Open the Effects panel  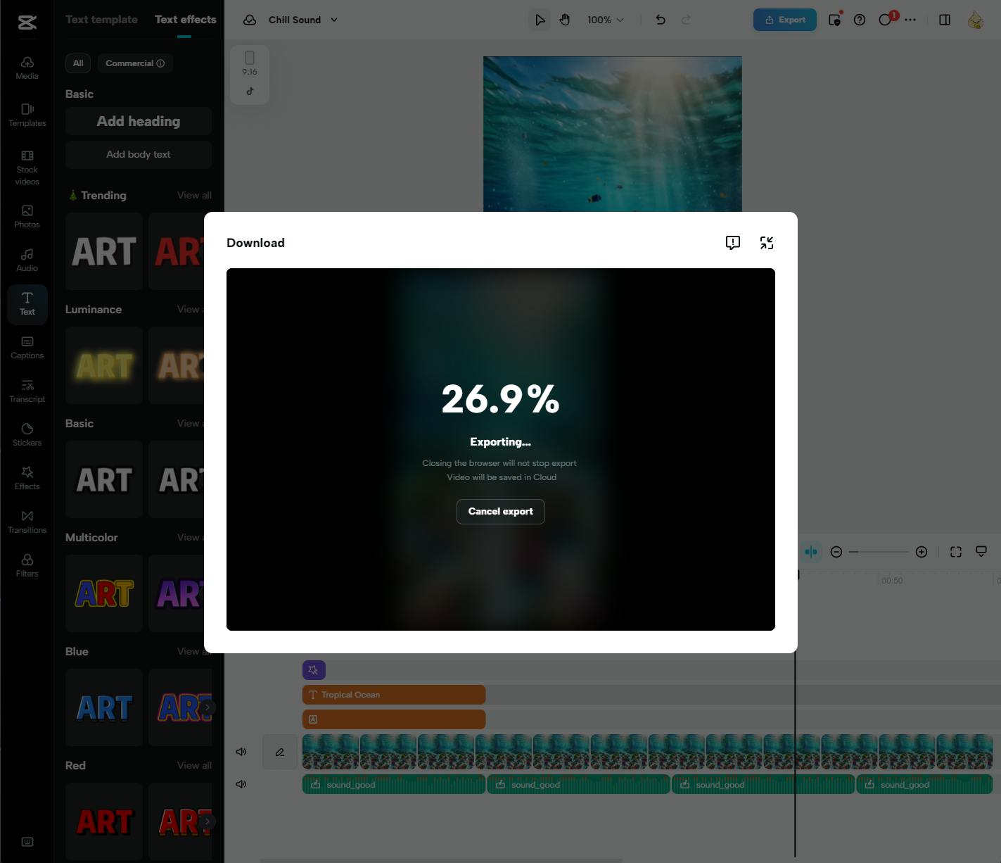tap(27, 478)
